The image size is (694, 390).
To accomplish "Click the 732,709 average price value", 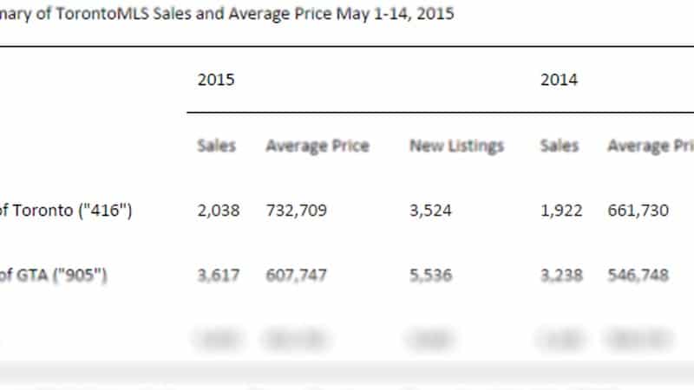I will coord(296,211).
